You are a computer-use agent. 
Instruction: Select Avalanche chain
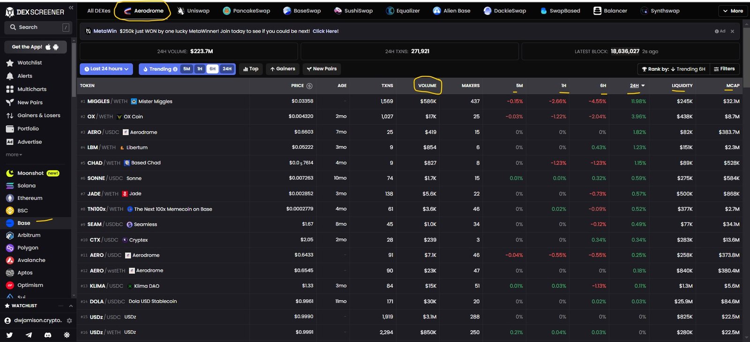coord(31,260)
